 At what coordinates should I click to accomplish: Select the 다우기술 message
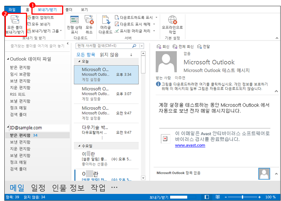(106, 133)
